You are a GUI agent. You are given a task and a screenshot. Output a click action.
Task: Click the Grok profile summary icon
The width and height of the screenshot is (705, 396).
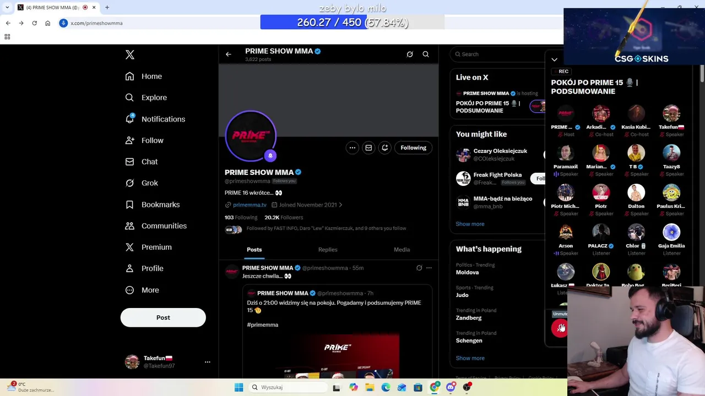click(410, 54)
